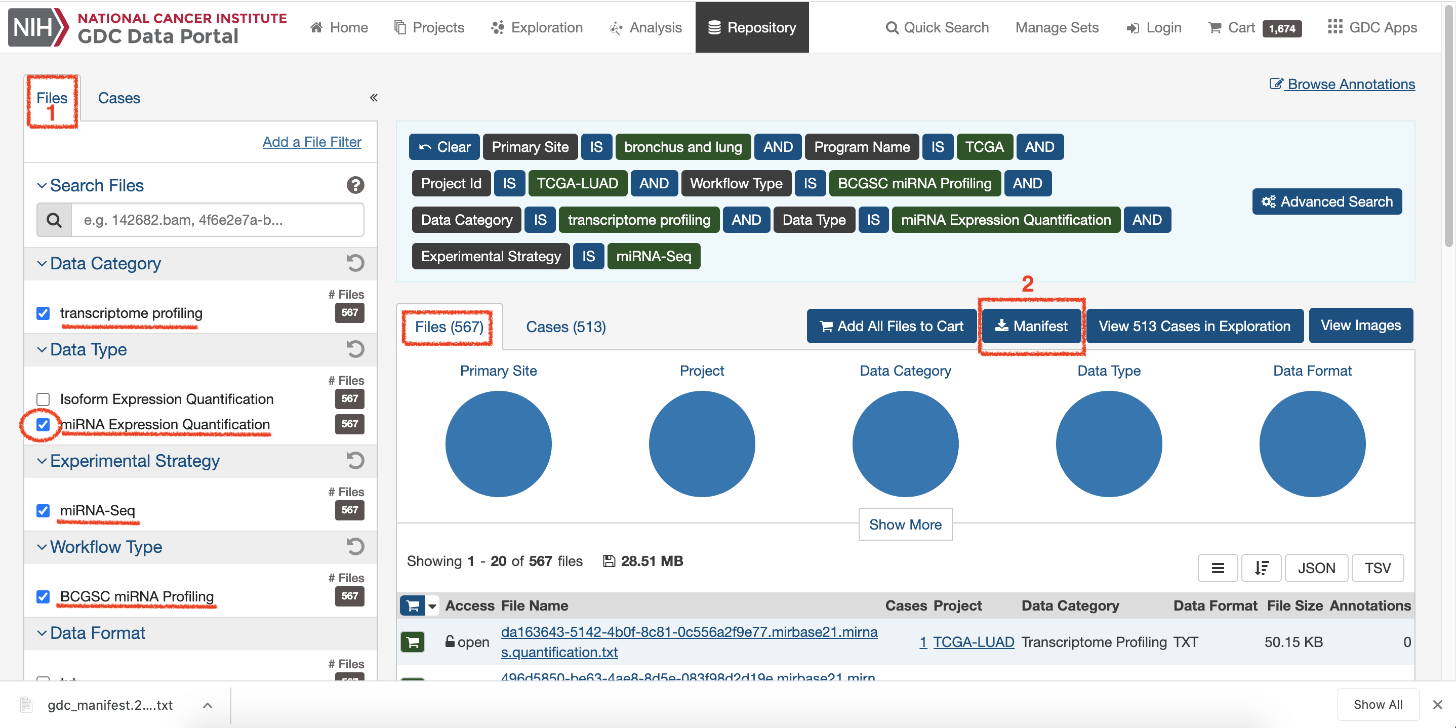Open the Search Files help icon
Screen dimensions: 1456x728
(355, 185)
